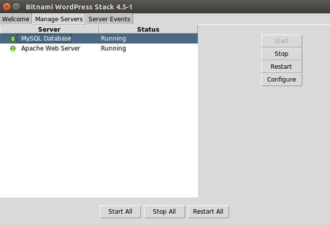Screen dimensions: 330x225
Task: Click the green status icon for Apache Web Server
Action: (x=13, y=48)
